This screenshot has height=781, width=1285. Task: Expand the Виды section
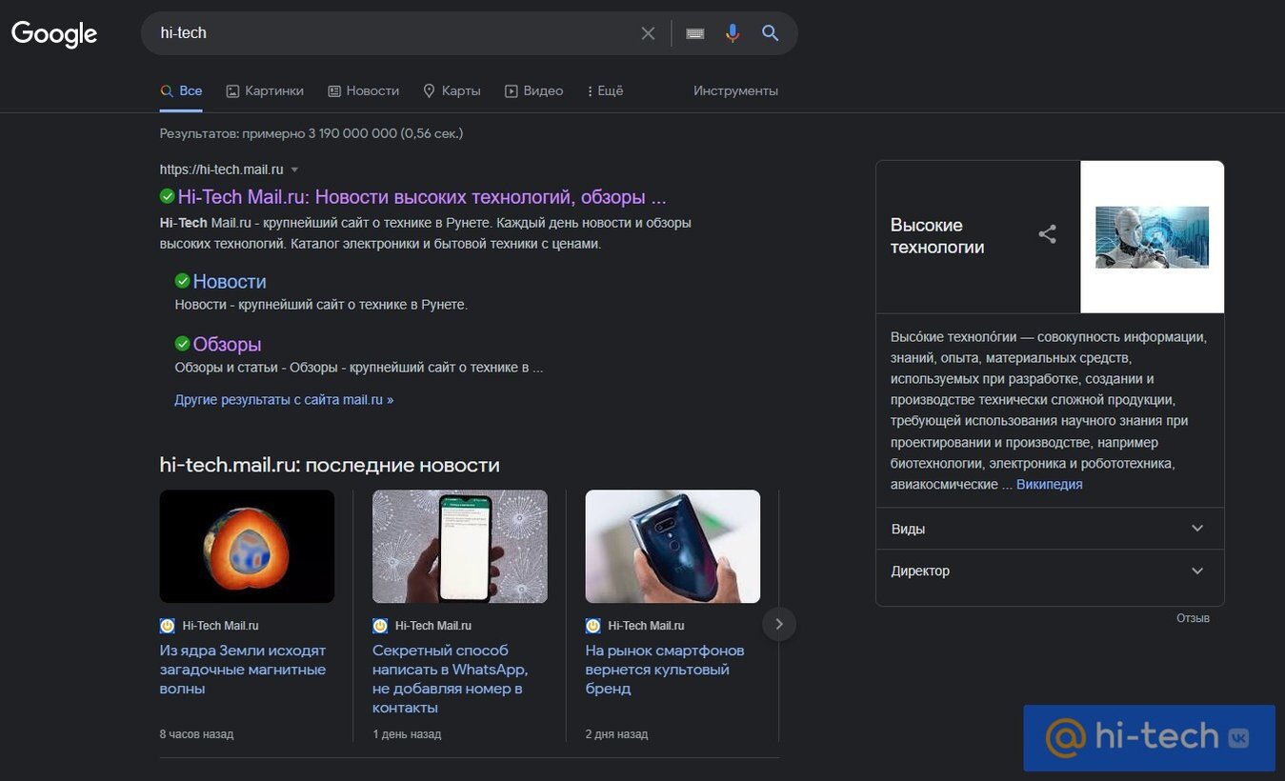(x=1050, y=529)
